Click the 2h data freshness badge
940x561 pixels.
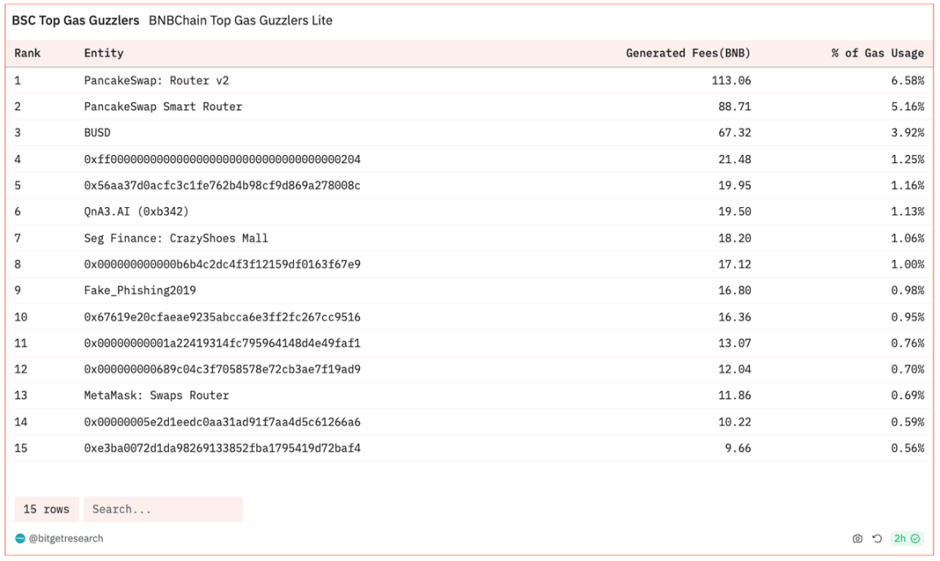tap(907, 538)
